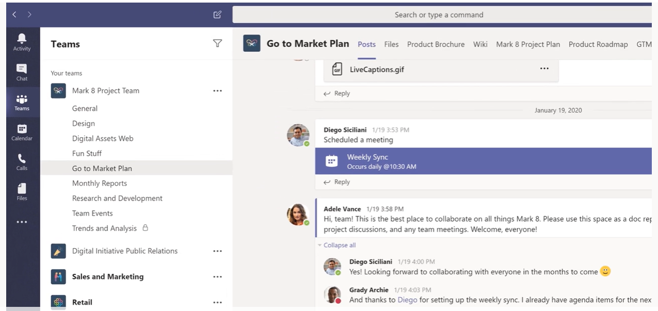This screenshot has width=658, height=311.
Task: Open the Activity feed in sidebar
Action: 22,42
